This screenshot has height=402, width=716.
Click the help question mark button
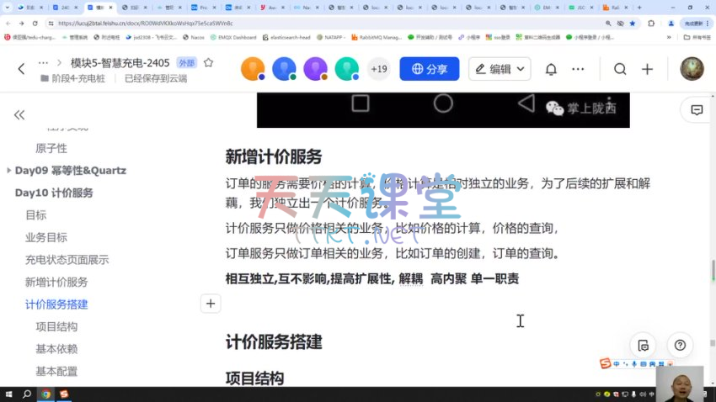tap(680, 345)
